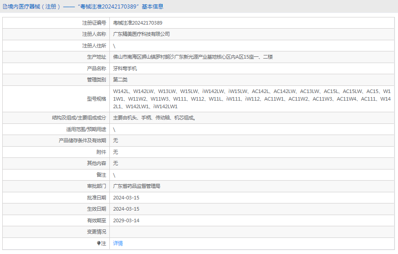Screen dimensions: 398x254
Task: Select the structure text 主要由机头、手柄、传动轴、机芯组成
Action: (154, 118)
